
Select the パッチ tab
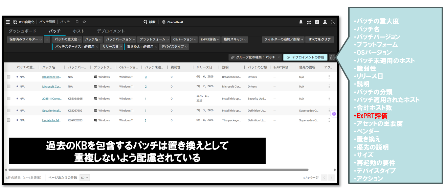point(54,31)
